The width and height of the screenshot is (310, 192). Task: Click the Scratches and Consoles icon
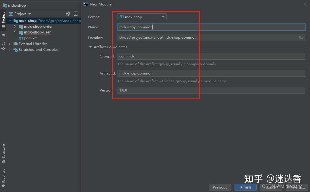16,50
